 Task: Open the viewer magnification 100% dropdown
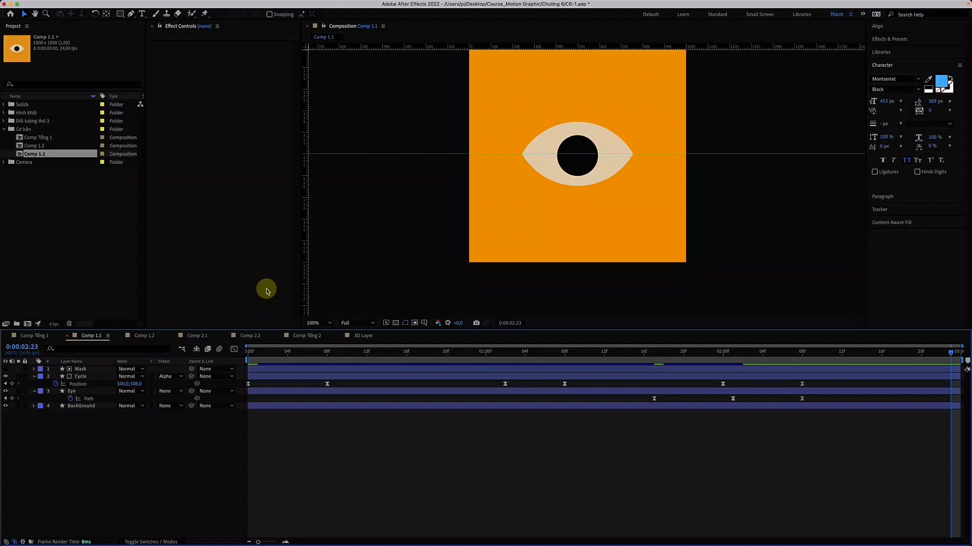coord(319,323)
